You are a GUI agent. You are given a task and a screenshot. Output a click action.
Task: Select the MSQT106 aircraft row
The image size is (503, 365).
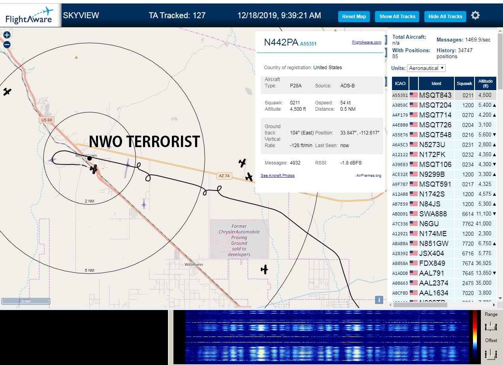point(444,165)
